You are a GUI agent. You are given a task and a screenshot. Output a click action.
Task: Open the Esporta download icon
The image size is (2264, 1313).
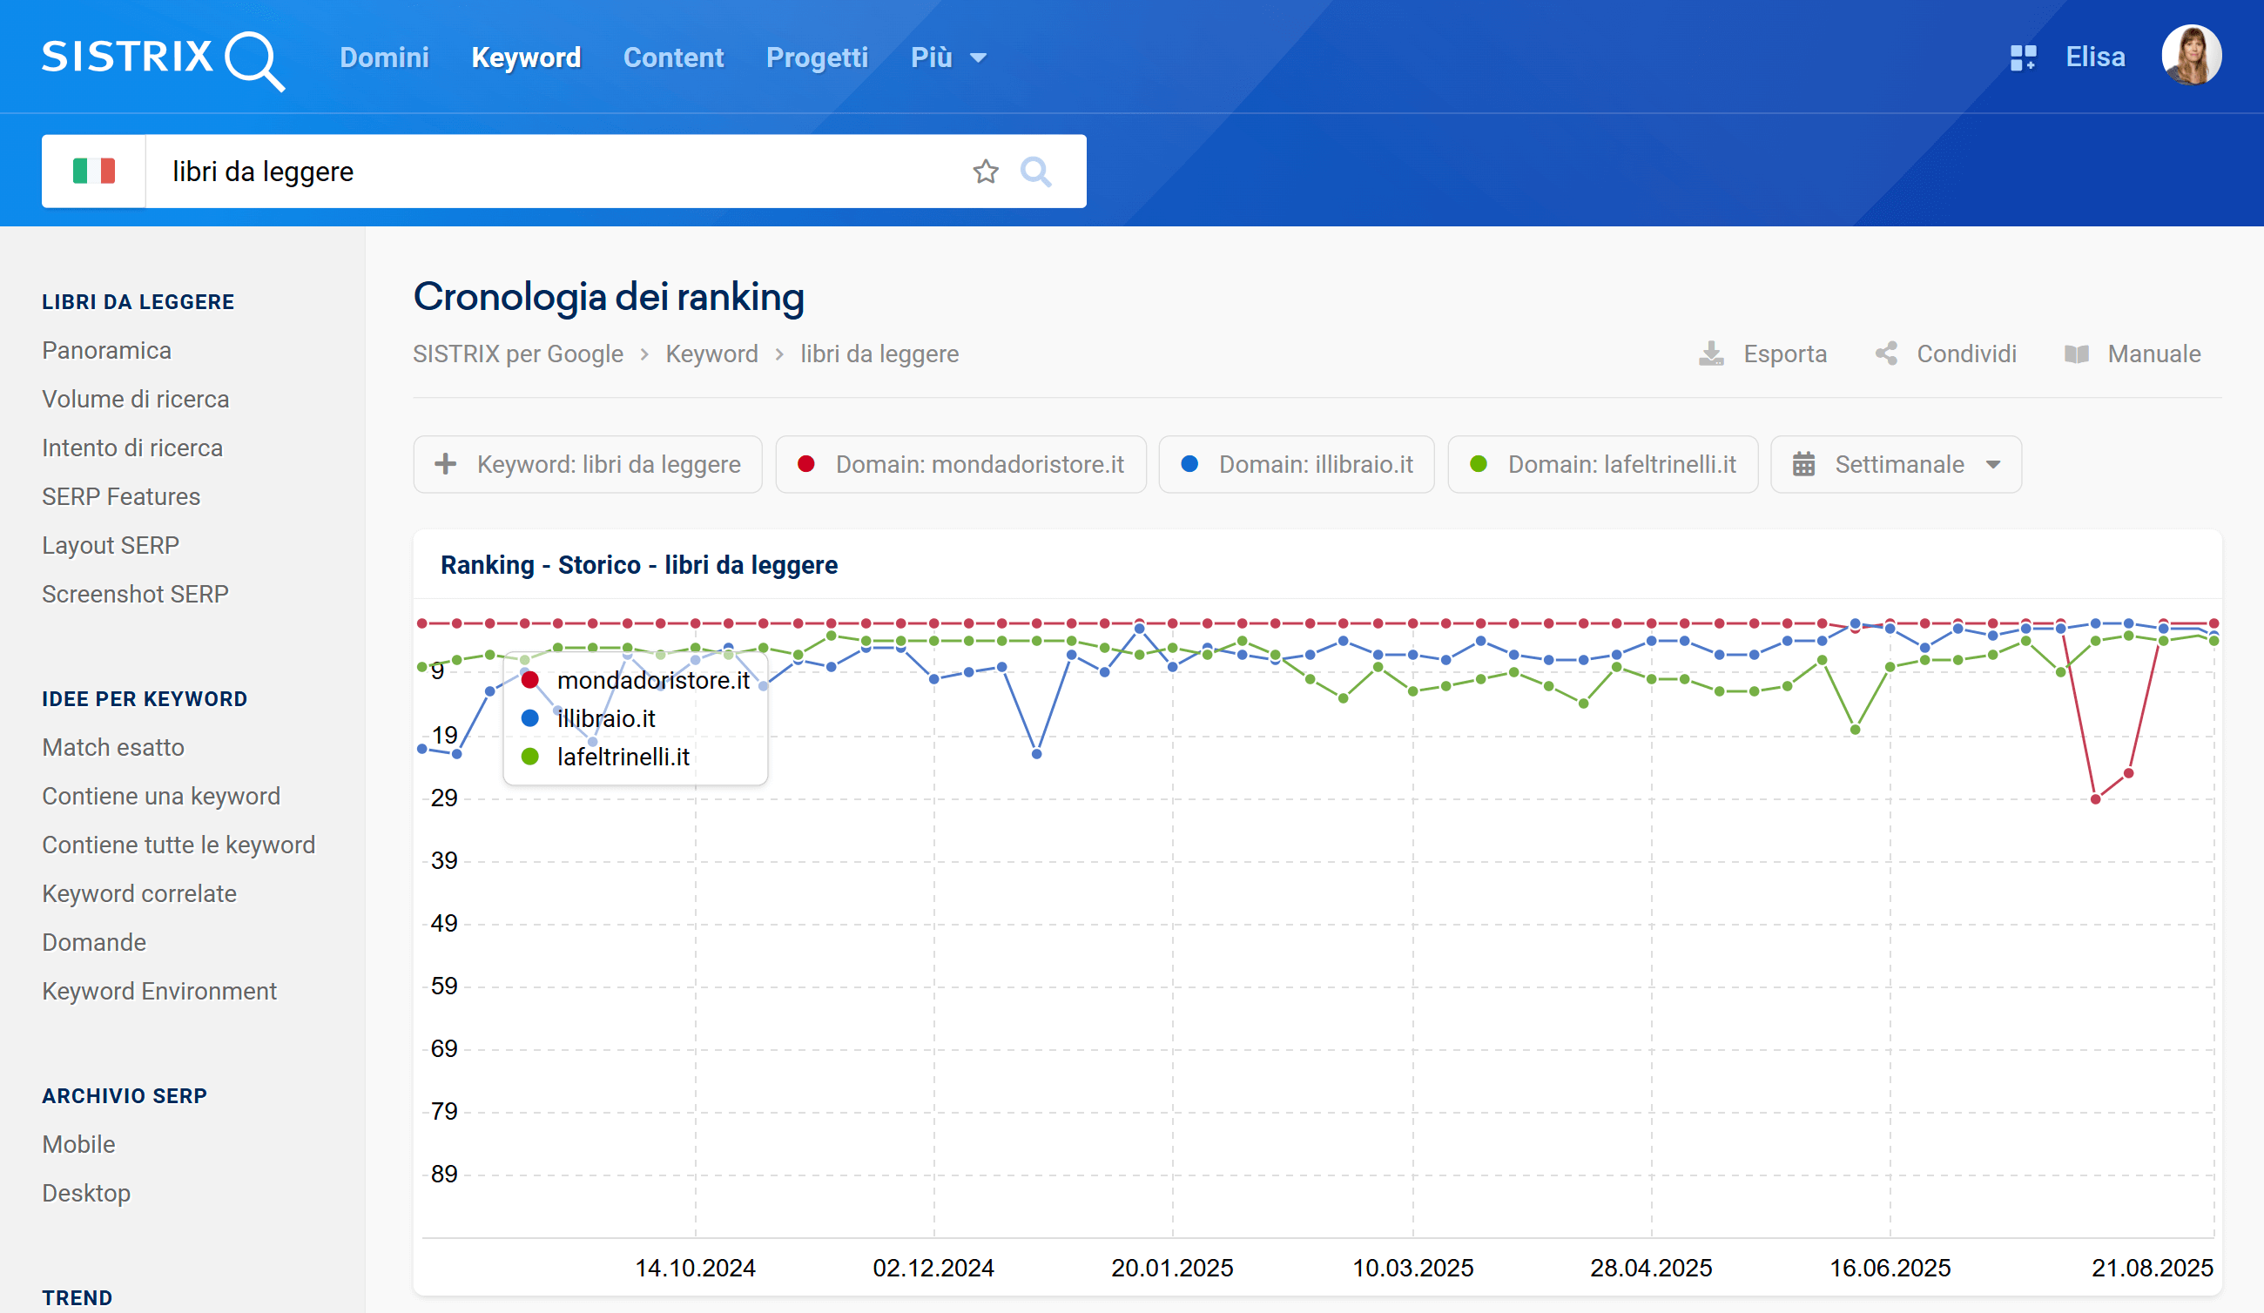1713,353
